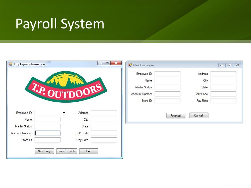Click Employee ID field in New Employee window

(x=167, y=74)
